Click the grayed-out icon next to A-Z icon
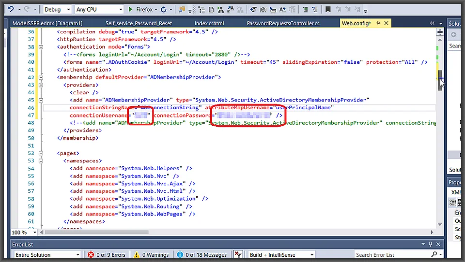This screenshot has width=465, height=262. pyautogui.click(x=292, y=10)
